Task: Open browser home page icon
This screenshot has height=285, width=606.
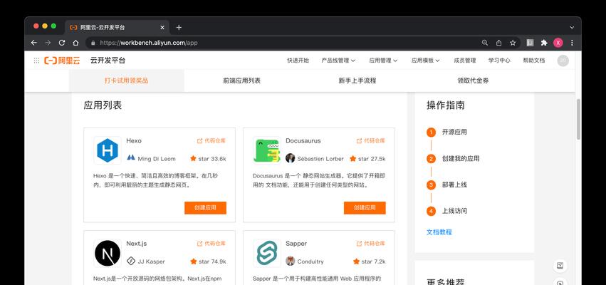Action: (x=75, y=43)
